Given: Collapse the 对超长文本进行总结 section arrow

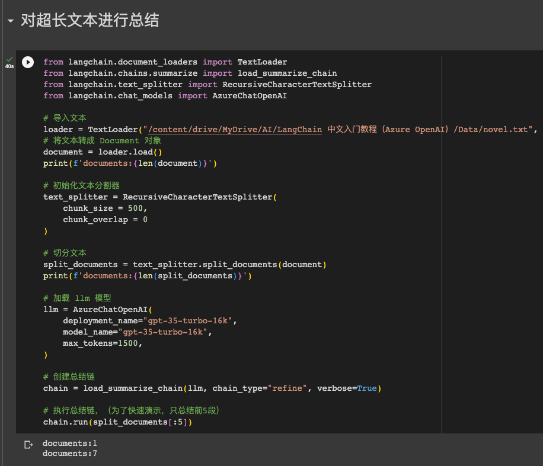Looking at the screenshot, I should (11, 21).
